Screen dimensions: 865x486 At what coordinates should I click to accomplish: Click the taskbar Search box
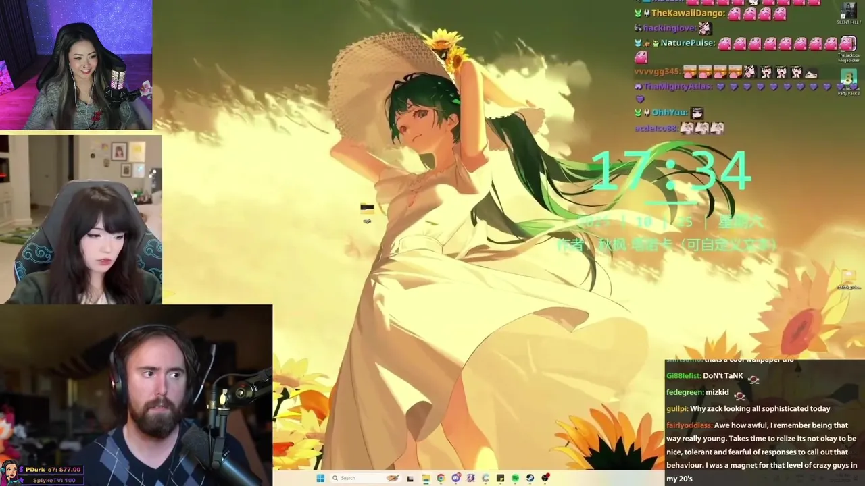366,478
